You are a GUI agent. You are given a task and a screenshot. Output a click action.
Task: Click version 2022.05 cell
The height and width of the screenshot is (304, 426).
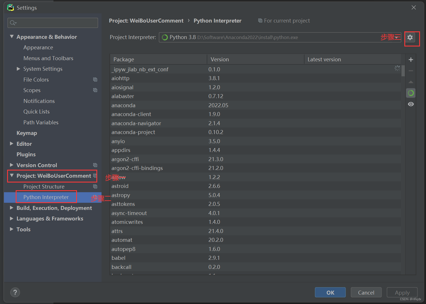point(218,105)
